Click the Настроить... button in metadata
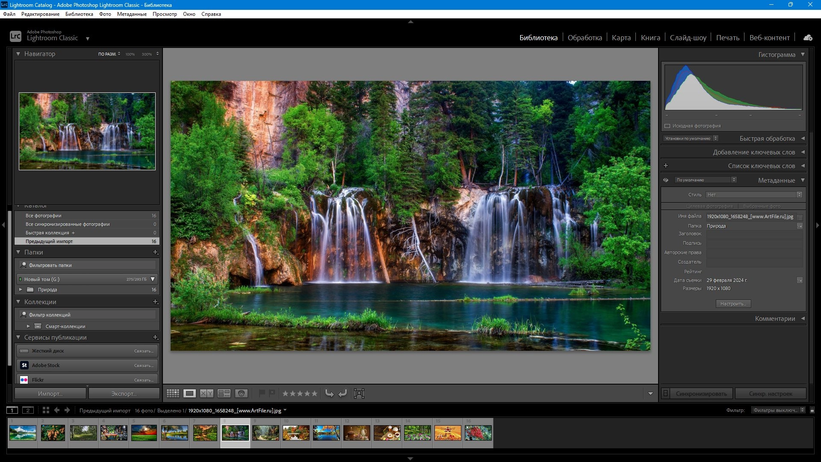The height and width of the screenshot is (462, 821). click(733, 304)
